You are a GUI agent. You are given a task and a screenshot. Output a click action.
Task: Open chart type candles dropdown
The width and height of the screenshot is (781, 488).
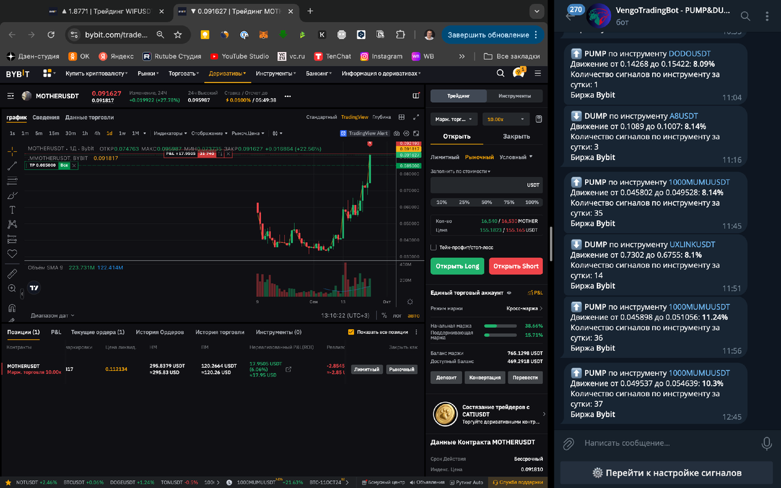(277, 133)
